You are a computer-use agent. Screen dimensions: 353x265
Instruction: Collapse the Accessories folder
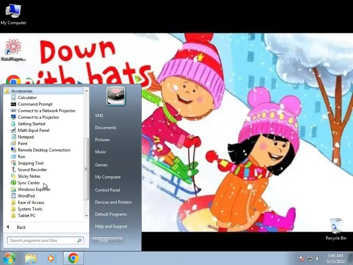coord(43,91)
